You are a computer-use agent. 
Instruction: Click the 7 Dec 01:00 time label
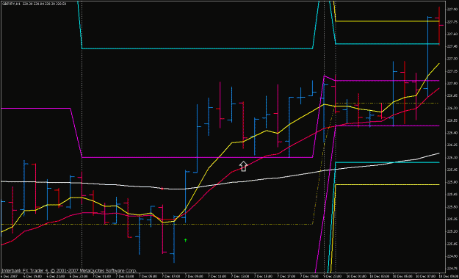[x=101, y=276]
